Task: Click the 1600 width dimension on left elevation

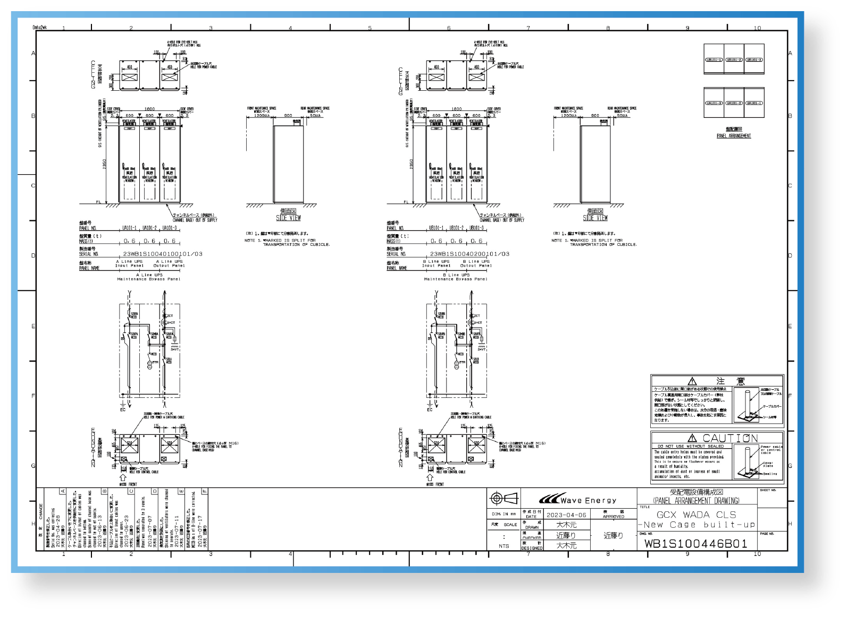Action: coord(149,109)
